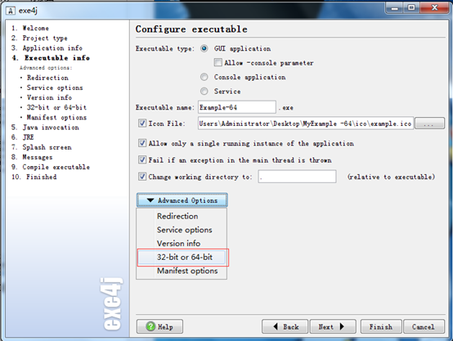
Task: Collapse the Advanced Options dropdown
Action: 182,200
